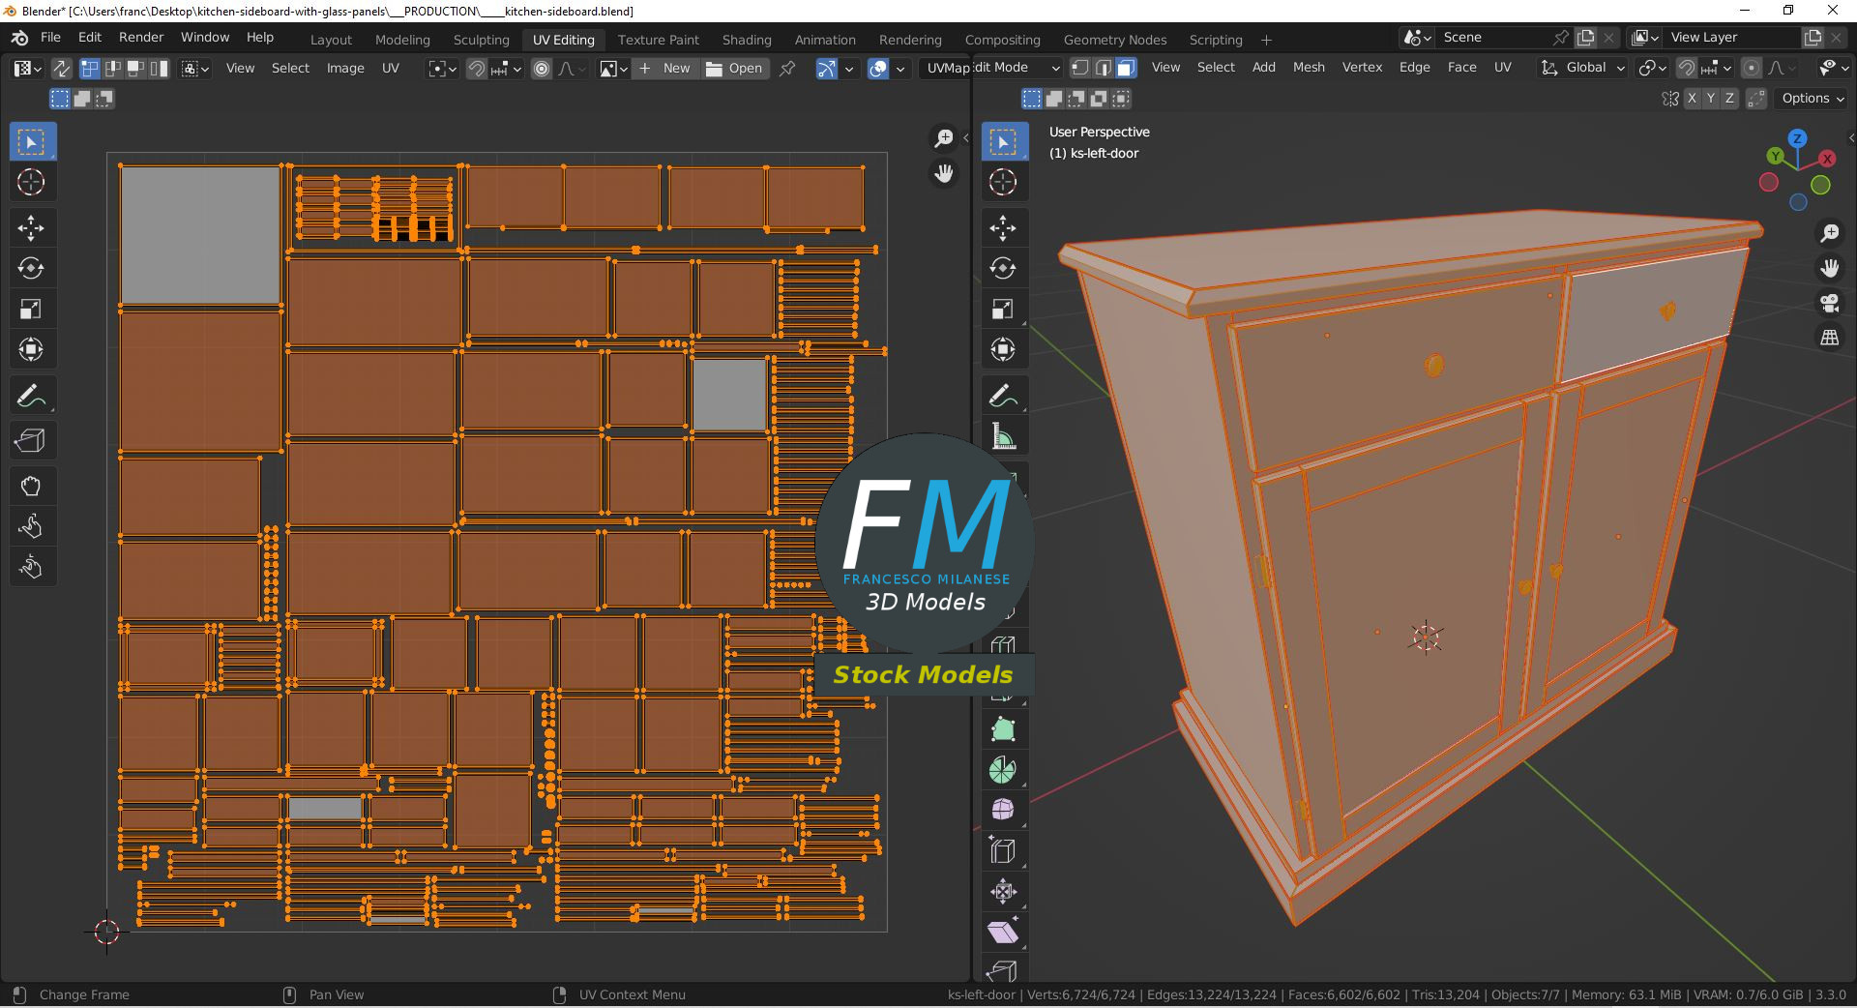Open the Image menu in UV editor
Screen dimensions: 1857x1008
point(345,69)
